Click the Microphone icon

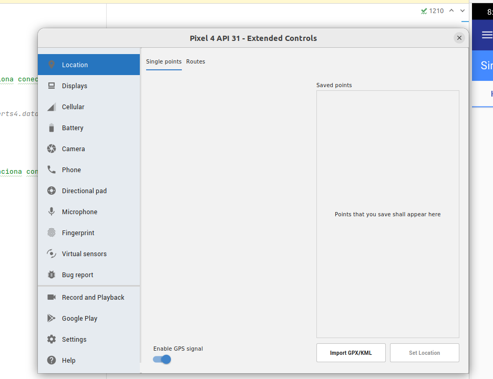pos(51,212)
